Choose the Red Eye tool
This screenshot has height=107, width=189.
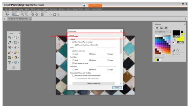tap(16, 47)
